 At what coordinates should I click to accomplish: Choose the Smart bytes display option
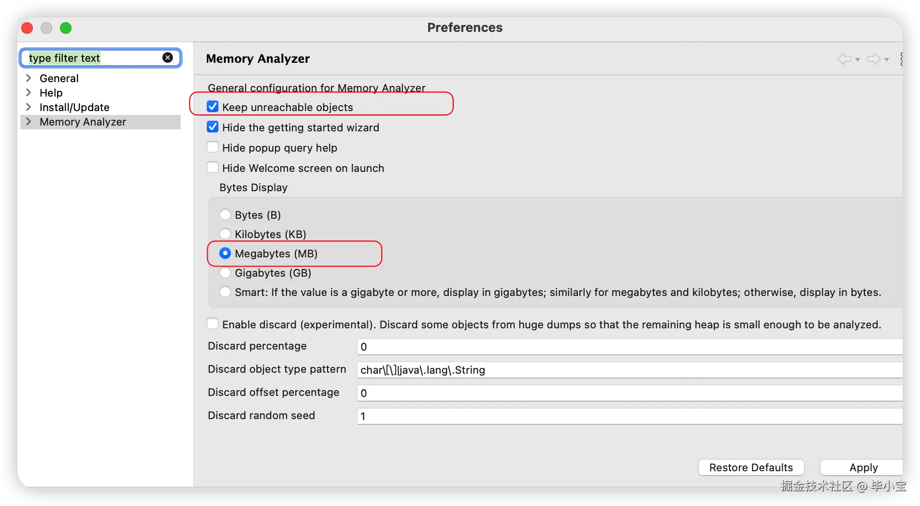click(225, 292)
